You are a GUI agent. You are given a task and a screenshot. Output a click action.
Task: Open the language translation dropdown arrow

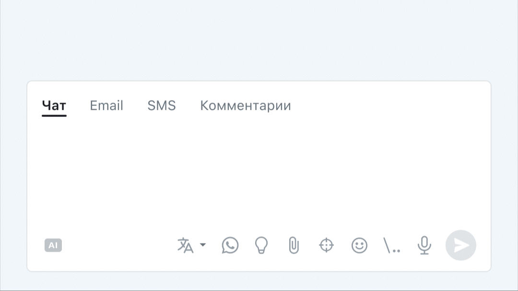[203, 245]
